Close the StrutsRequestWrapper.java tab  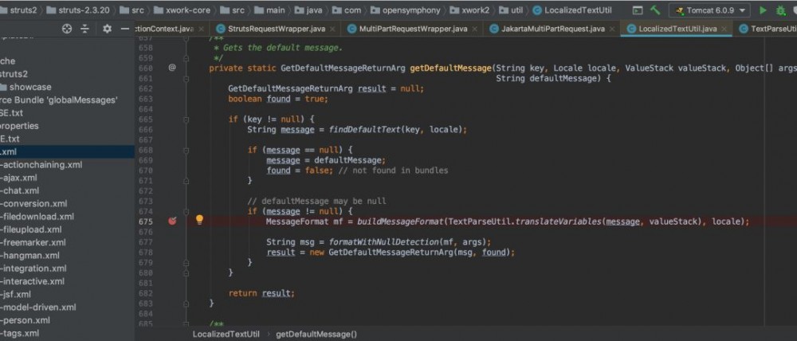tap(333, 29)
